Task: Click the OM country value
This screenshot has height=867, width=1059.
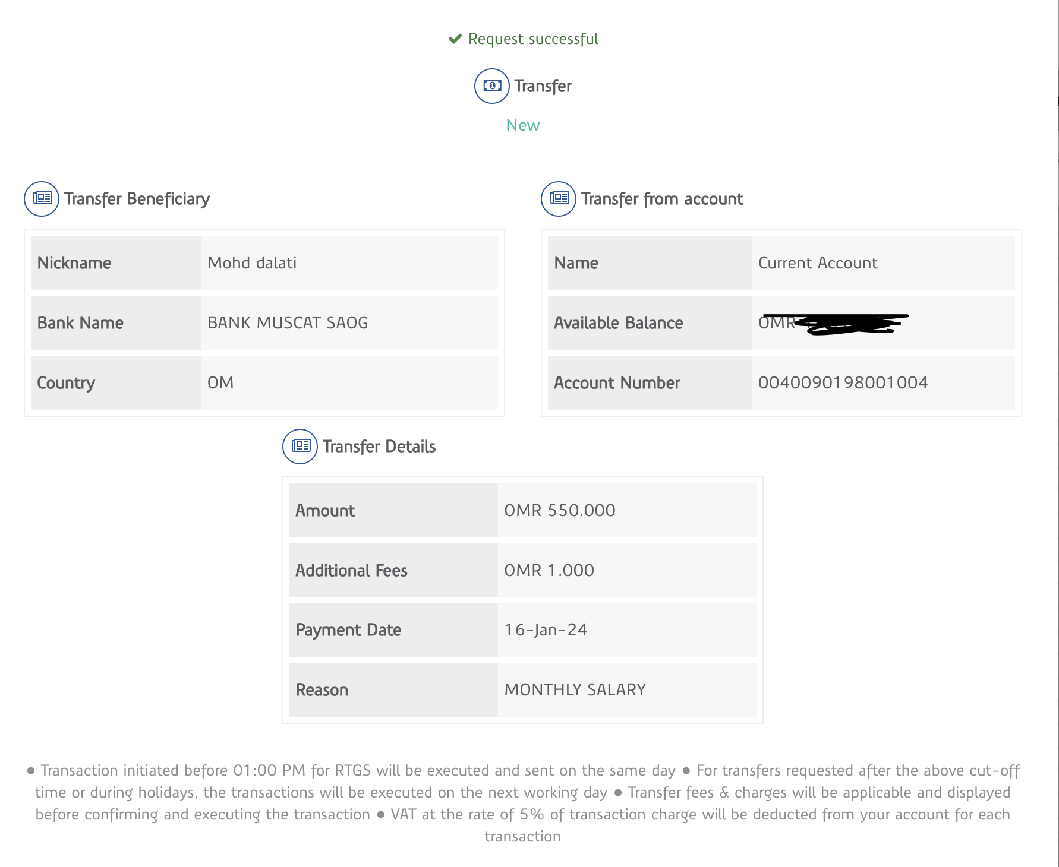Action: 220,383
